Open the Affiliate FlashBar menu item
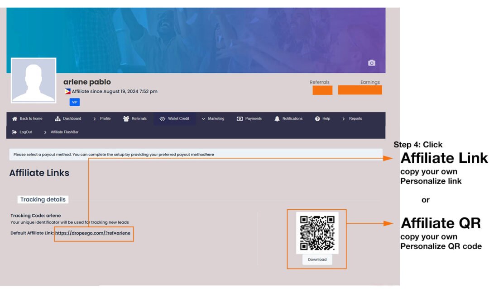 click(x=64, y=132)
